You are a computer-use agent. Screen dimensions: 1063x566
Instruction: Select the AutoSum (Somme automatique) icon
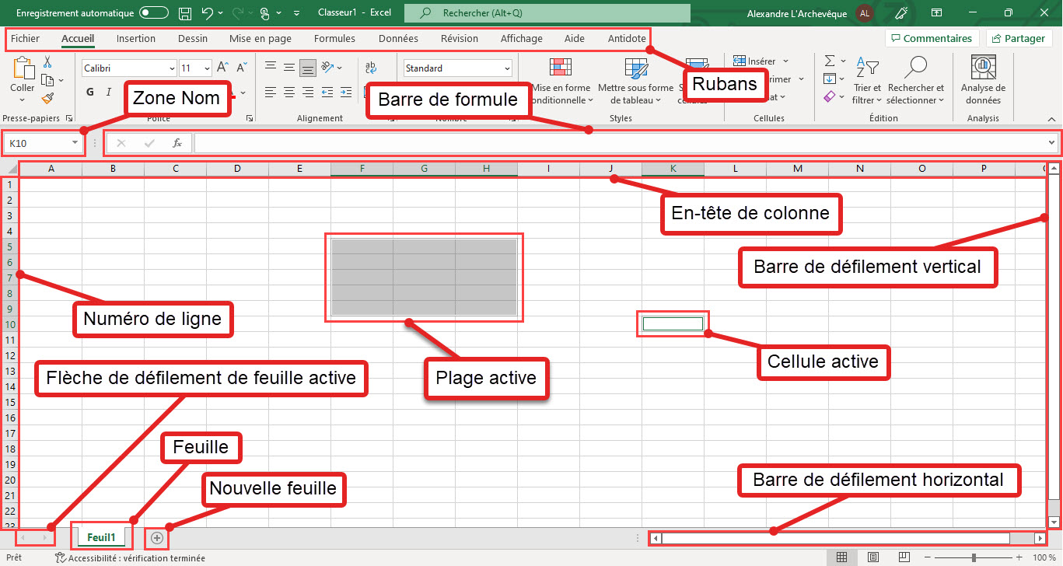829,61
